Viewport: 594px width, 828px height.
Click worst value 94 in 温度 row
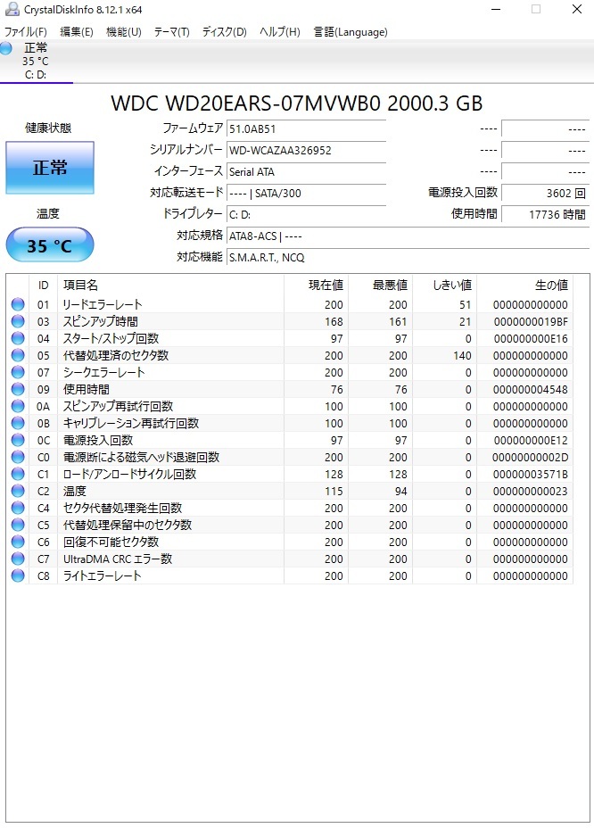pyautogui.click(x=401, y=491)
